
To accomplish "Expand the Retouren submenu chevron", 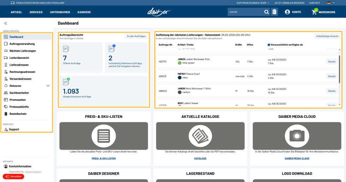I will tap(48, 86).
